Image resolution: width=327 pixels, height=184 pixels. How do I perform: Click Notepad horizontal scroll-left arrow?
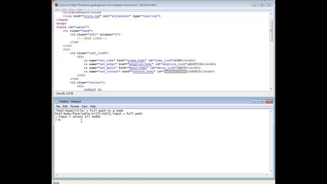point(57,175)
